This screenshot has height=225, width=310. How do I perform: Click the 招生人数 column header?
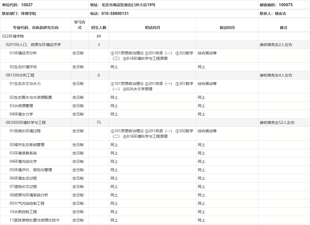99,28
